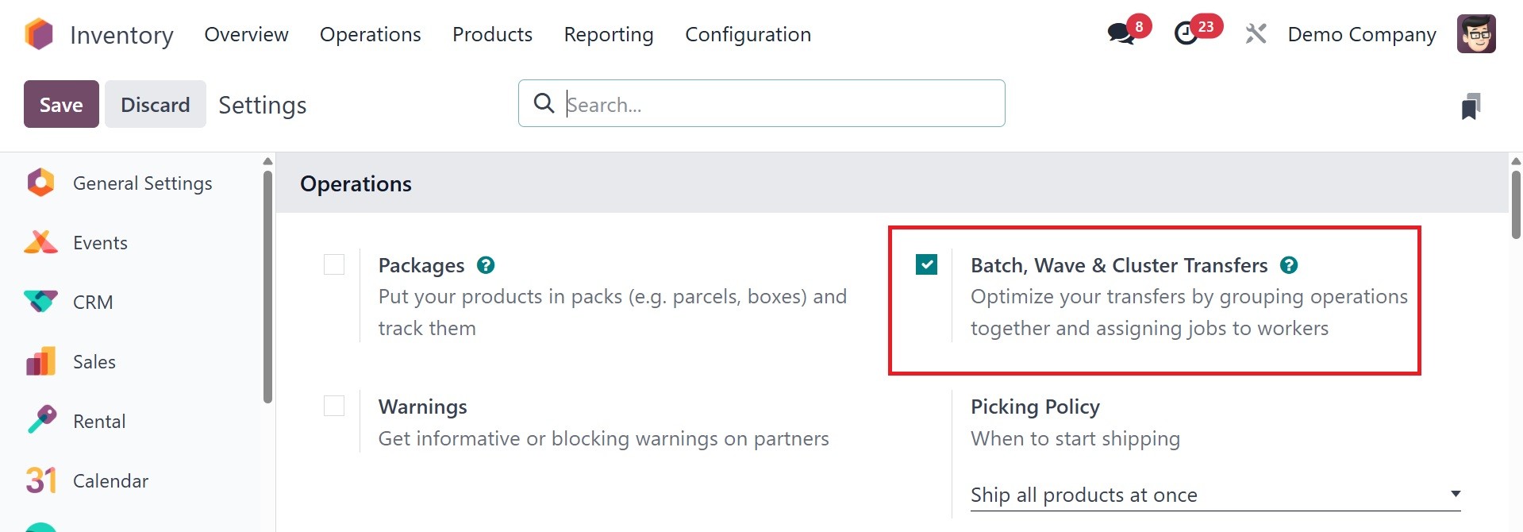
Task: Open the Picking Policy dropdown
Action: [x=1214, y=495]
